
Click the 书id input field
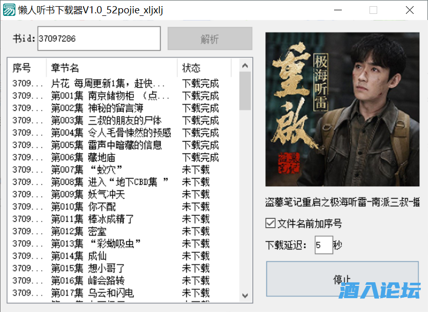coord(99,38)
